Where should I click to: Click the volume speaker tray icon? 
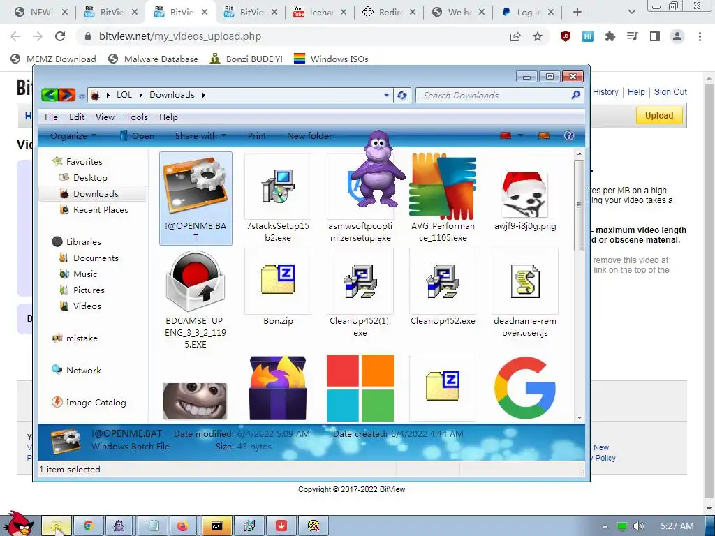[x=638, y=526]
